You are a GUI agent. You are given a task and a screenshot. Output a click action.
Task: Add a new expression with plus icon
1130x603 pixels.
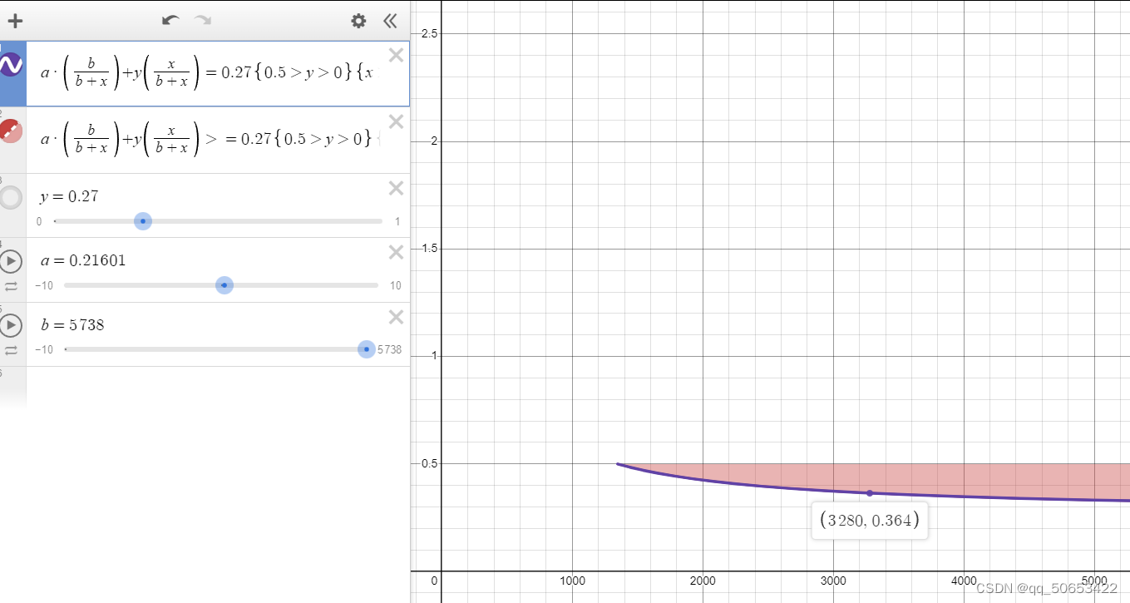click(x=15, y=21)
